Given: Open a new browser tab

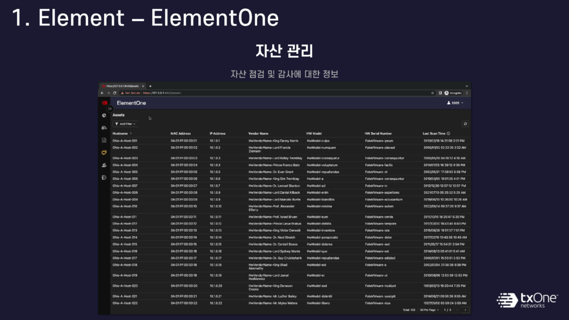Looking at the screenshot, I should pyautogui.click(x=150, y=86).
